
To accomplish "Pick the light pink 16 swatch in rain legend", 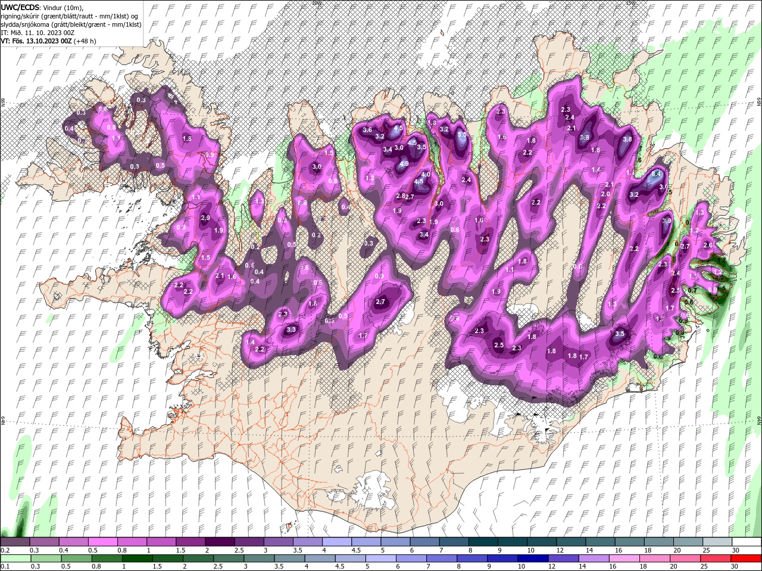I will pos(624,559).
